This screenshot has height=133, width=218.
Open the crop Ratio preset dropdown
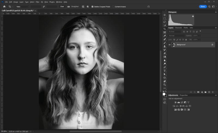22,7
